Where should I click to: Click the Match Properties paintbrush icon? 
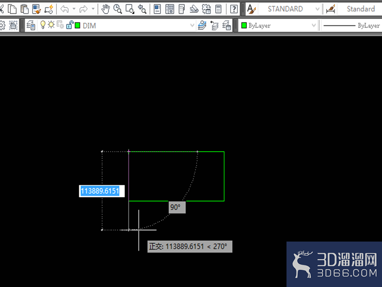37,9
